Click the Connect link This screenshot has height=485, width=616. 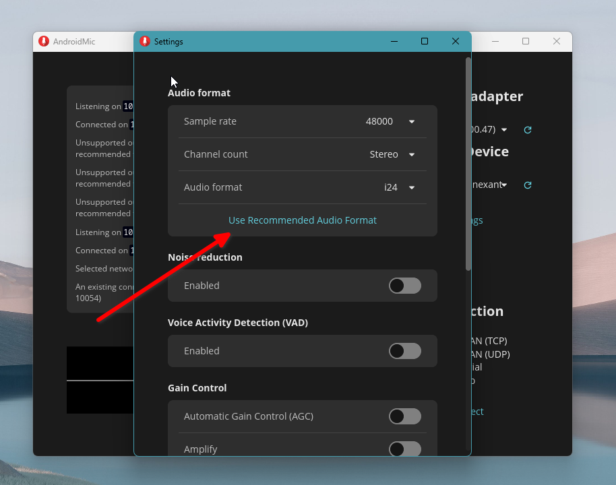click(x=476, y=411)
